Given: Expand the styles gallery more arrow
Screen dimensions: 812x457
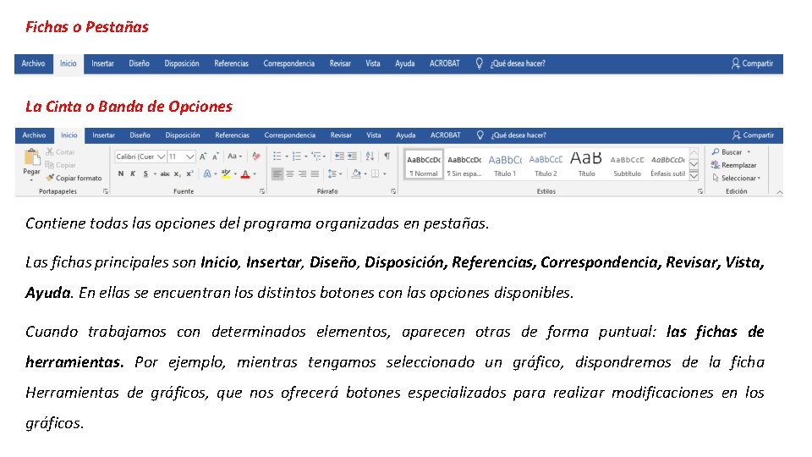Looking at the screenshot, I should point(694,177).
